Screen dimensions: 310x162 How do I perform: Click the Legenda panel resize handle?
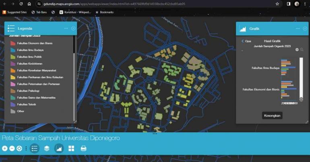[x=75, y=122]
